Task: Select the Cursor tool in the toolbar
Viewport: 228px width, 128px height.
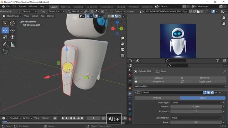Action: (12, 23)
